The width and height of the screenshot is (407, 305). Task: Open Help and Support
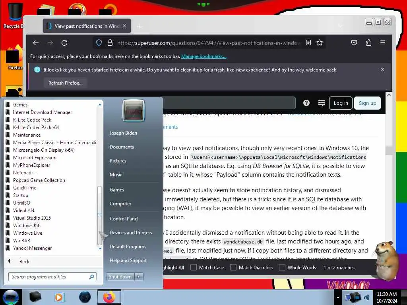(x=128, y=261)
